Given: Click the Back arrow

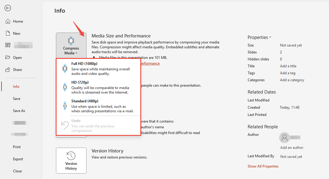Looking at the screenshot, I should click(x=8, y=8).
